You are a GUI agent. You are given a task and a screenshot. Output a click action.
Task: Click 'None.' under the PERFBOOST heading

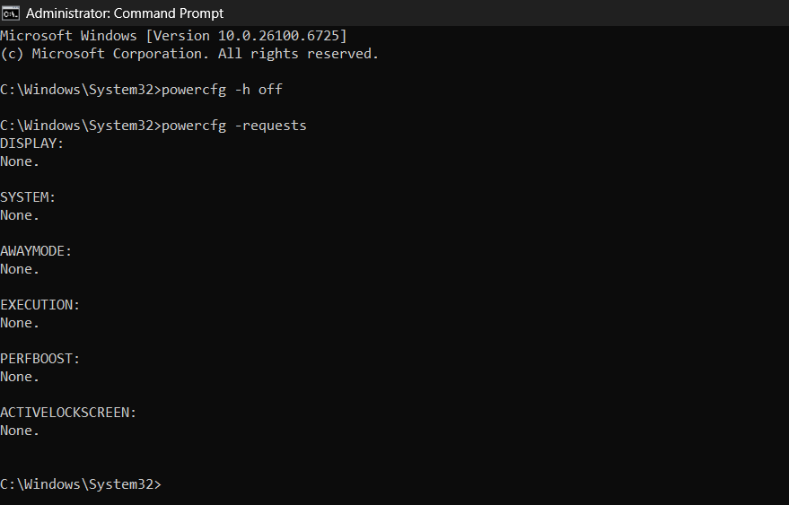click(20, 377)
